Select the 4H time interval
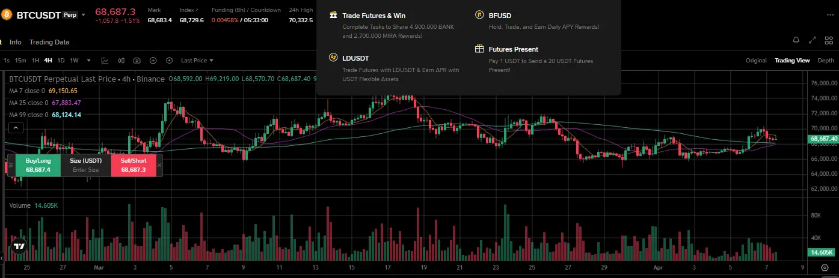The image size is (839, 278). click(48, 61)
